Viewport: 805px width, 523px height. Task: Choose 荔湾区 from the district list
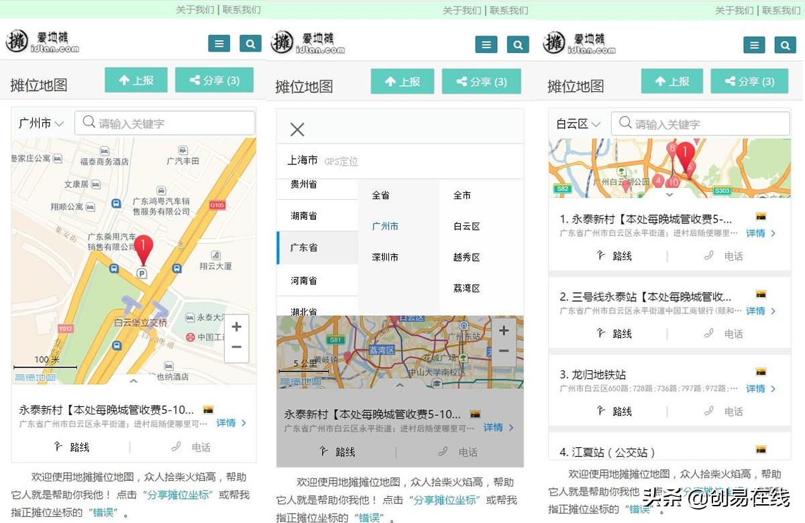(x=467, y=288)
